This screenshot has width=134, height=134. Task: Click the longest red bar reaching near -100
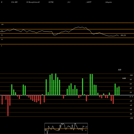(8, 106)
